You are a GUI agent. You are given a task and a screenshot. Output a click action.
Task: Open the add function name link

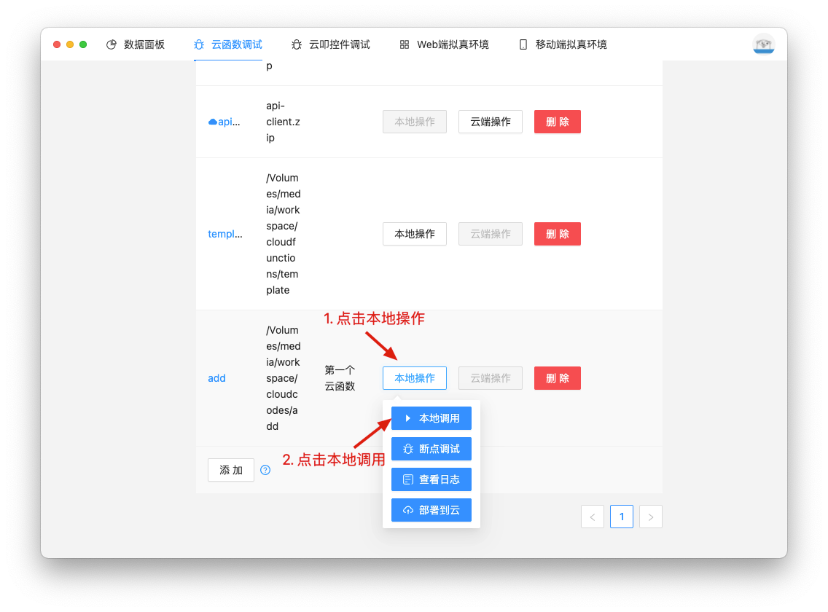216,378
